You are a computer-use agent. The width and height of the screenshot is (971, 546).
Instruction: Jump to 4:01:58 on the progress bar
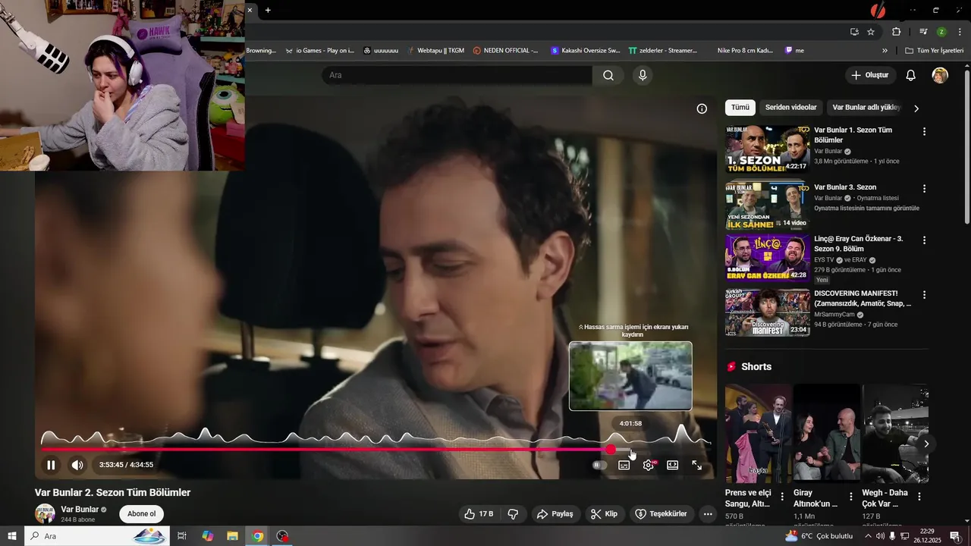[x=630, y=450]
